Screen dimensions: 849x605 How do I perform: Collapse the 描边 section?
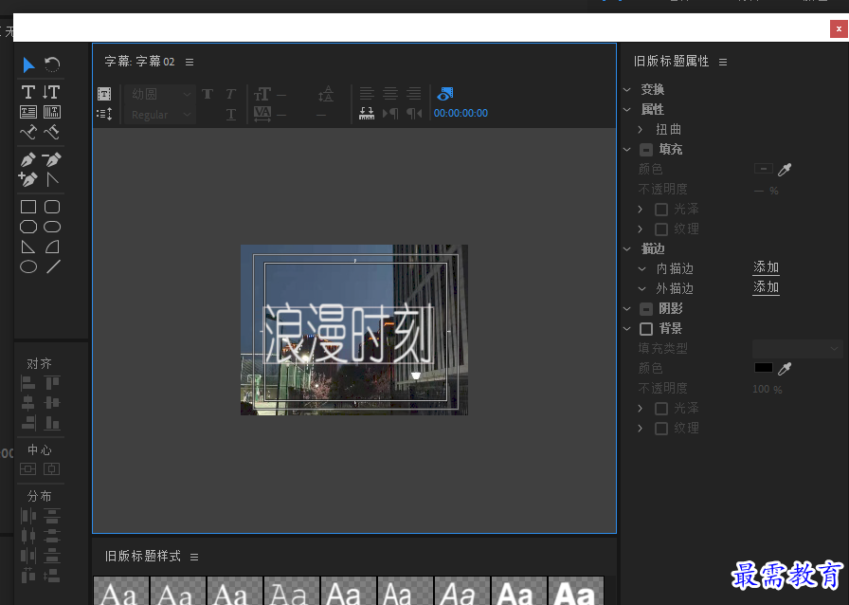pos(627,248)
